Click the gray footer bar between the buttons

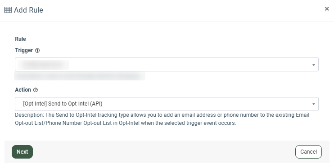pyautogui.click(x=164, y=152)
